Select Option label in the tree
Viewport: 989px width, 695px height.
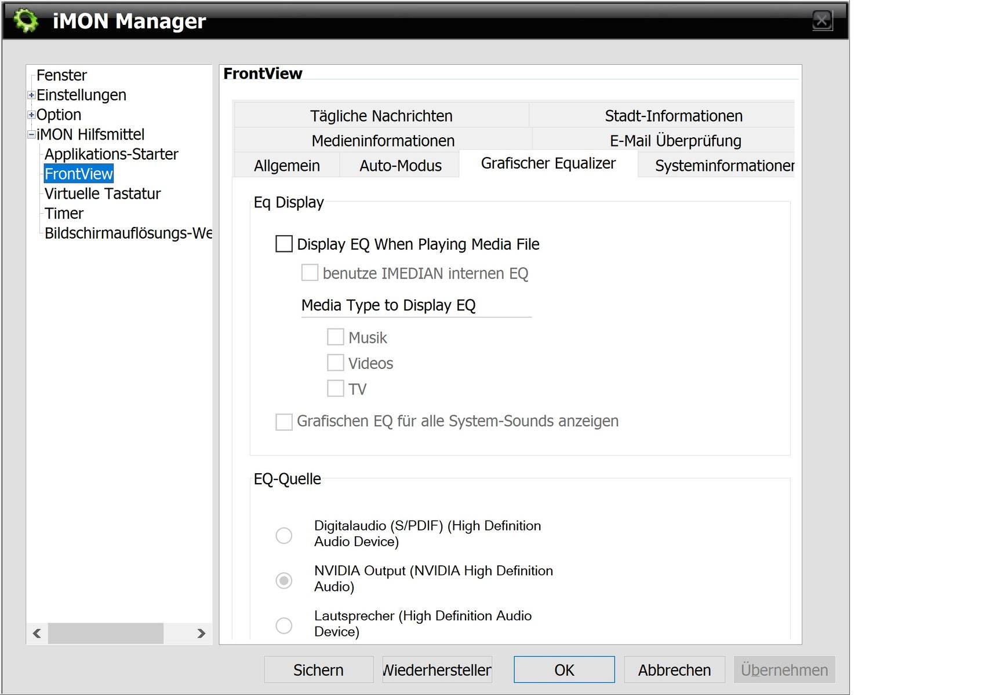(x=59, y=115)
